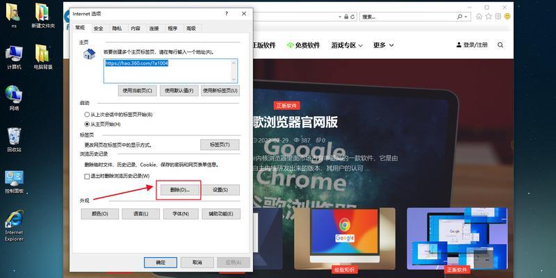The height and width of the screenshot is (278, 556).
Task: Click the 设置(S) button
Action: 220,190
